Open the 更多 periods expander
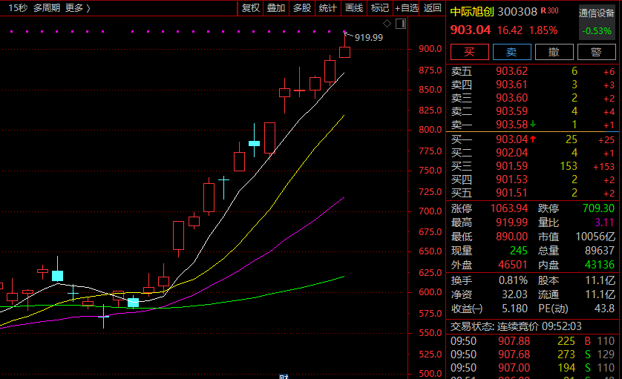 click(x=77, y=8)
